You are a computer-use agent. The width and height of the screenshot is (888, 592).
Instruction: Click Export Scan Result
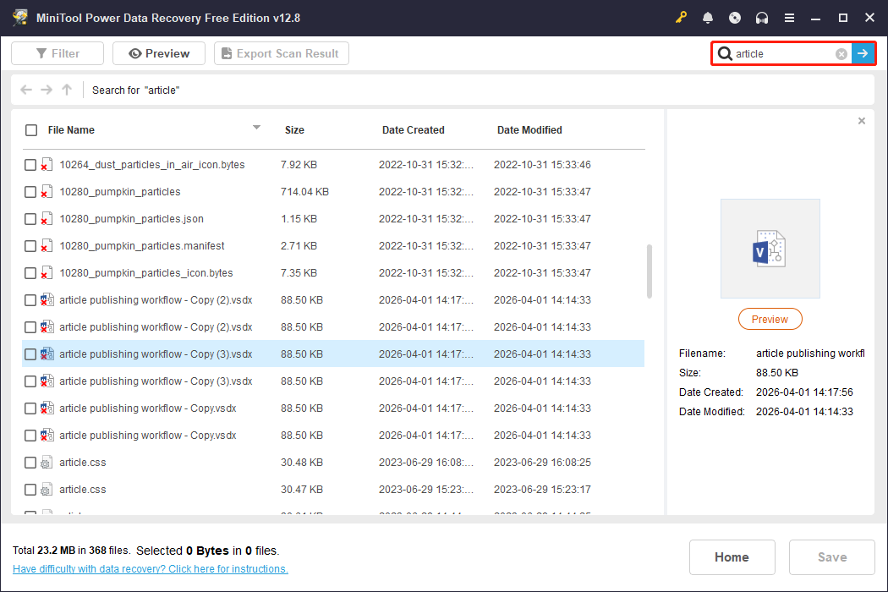(x=281, y=52)
